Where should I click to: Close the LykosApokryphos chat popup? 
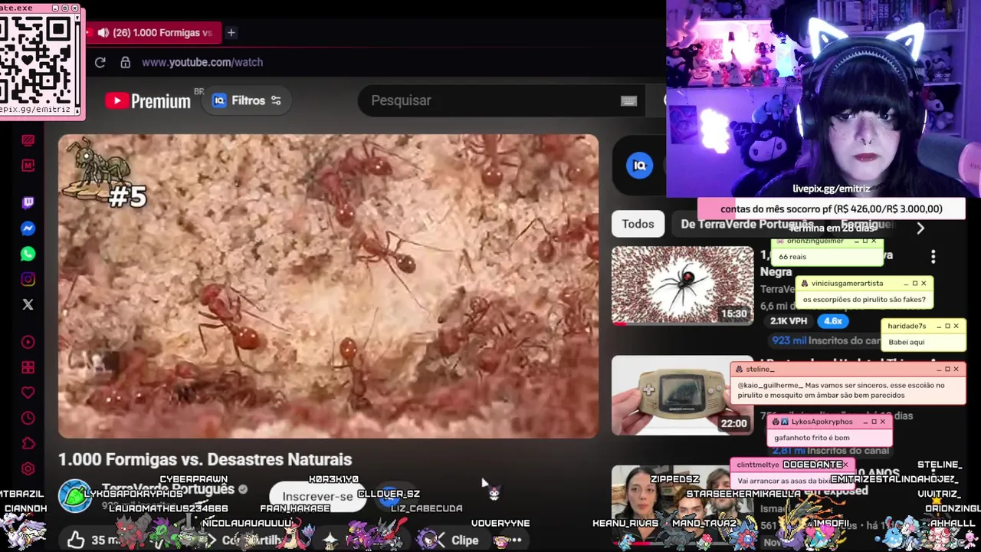[x=882, y=422]
